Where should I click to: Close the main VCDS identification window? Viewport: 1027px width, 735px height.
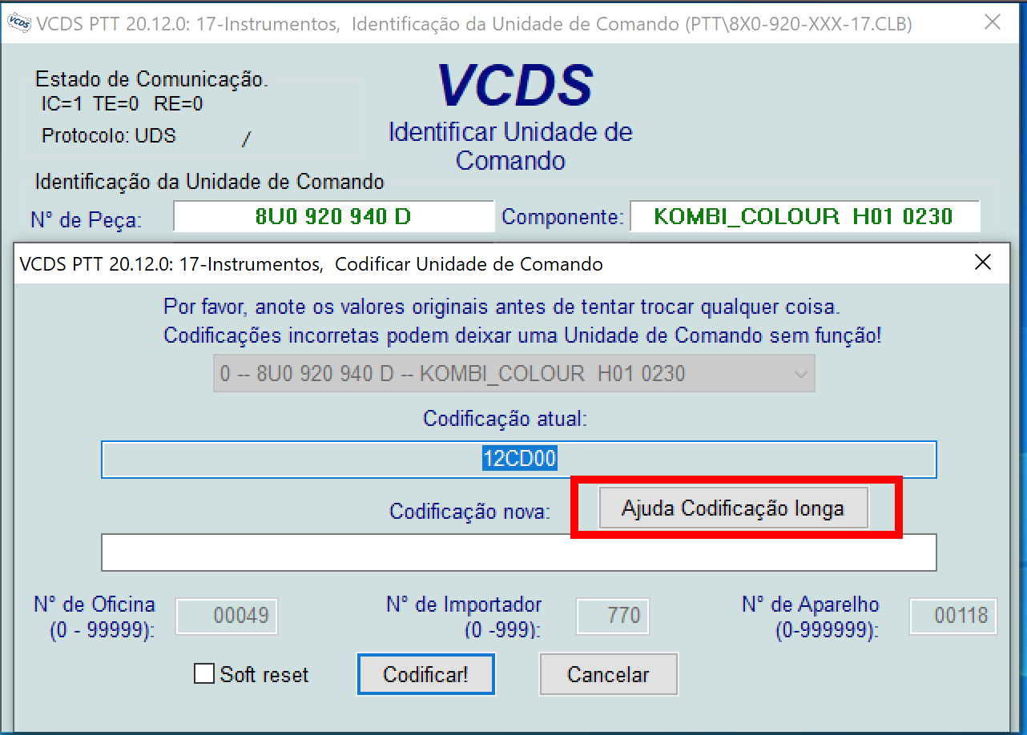coord(993,23)
